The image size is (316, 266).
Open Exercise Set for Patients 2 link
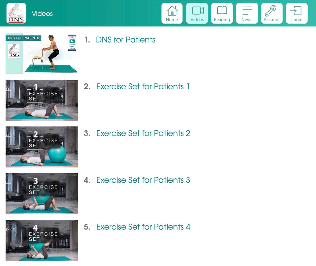143,133
